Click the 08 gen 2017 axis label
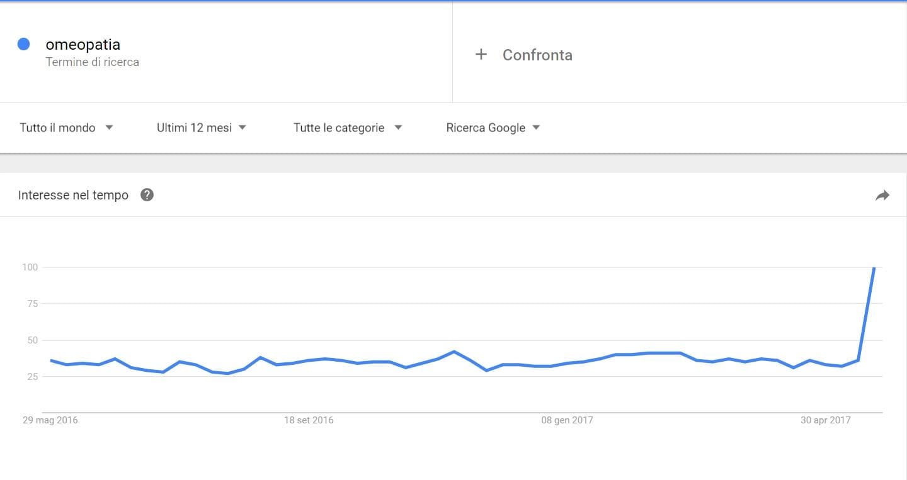Viewport: 907px width, 480px height. 567,420
